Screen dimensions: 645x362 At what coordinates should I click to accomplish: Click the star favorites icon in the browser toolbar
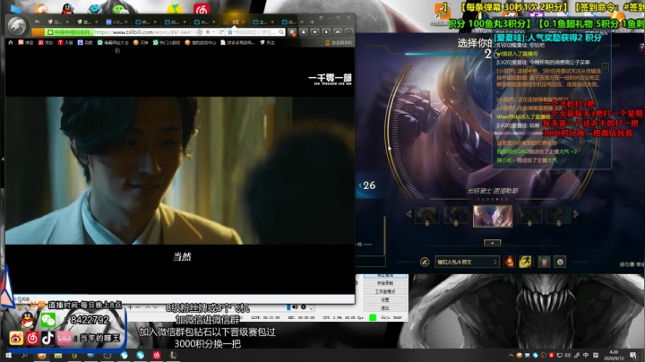(314, 31)
